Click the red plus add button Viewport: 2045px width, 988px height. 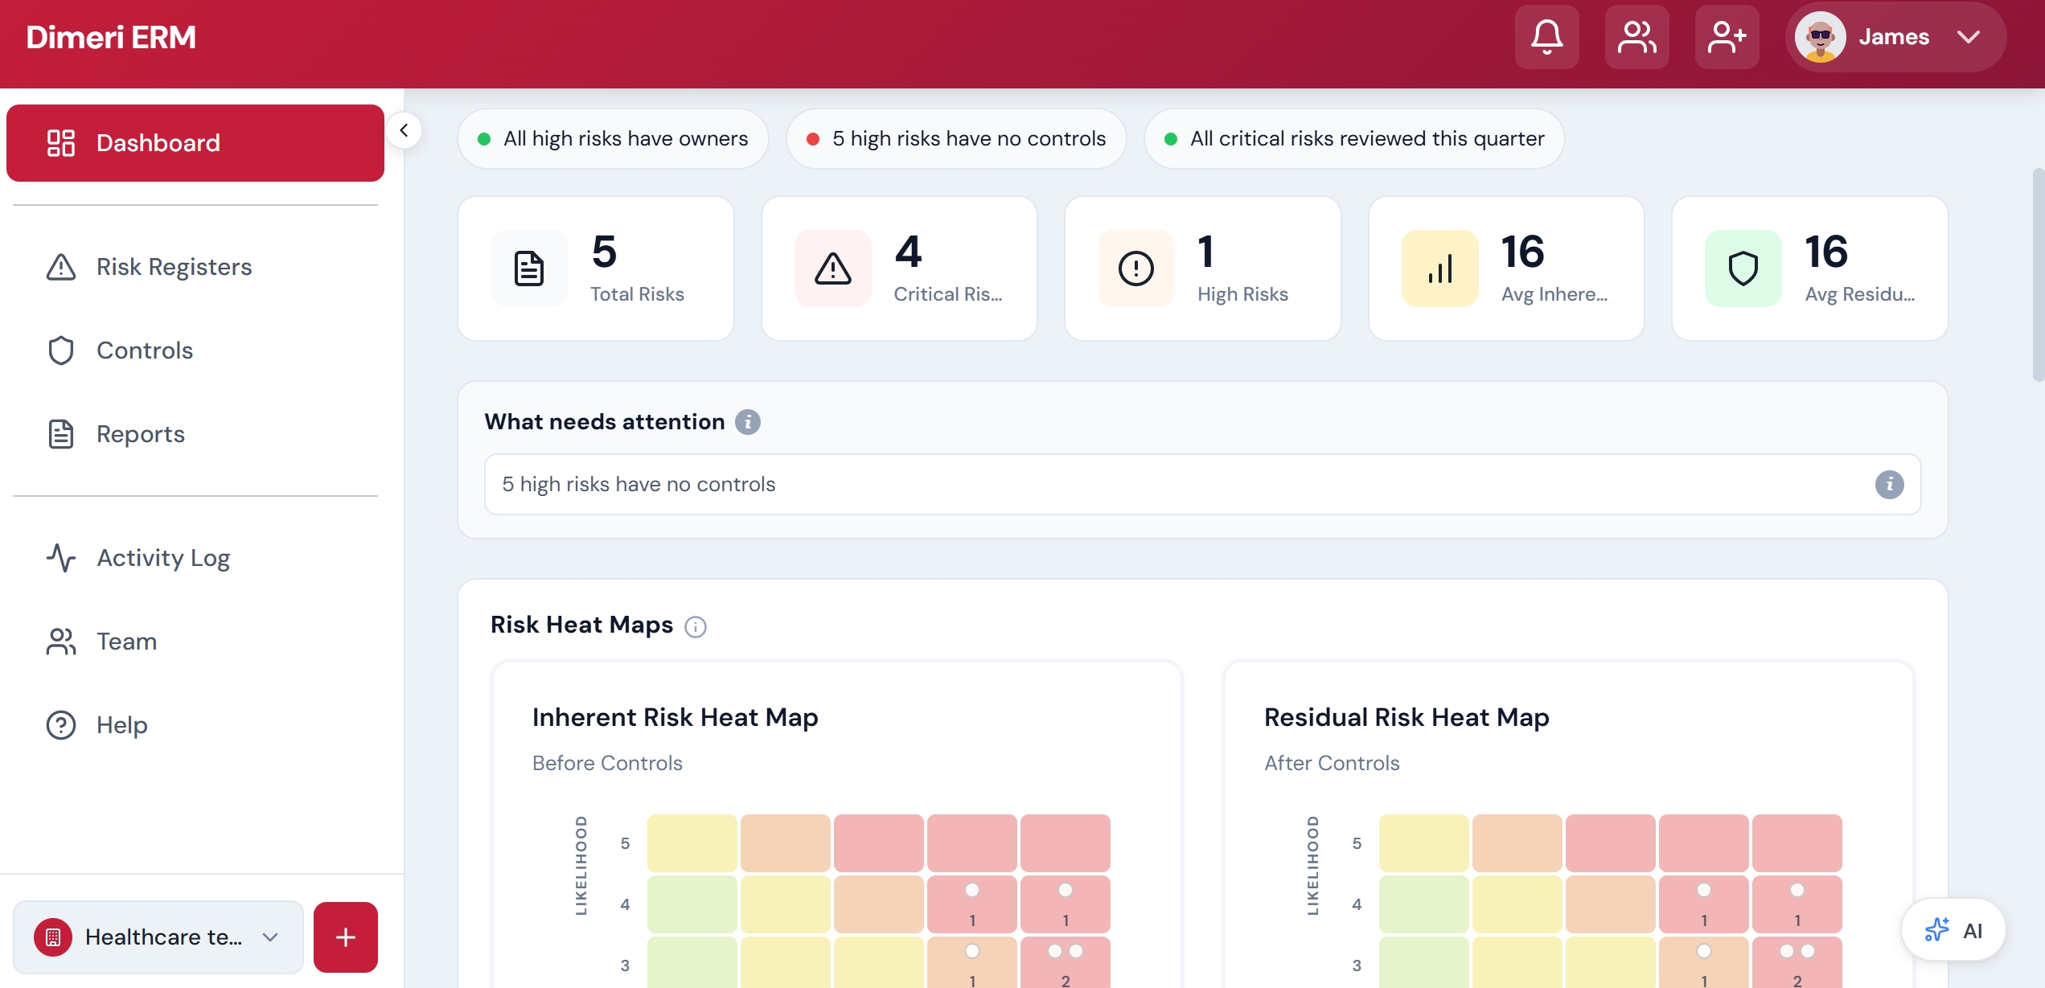coord(346,937)
